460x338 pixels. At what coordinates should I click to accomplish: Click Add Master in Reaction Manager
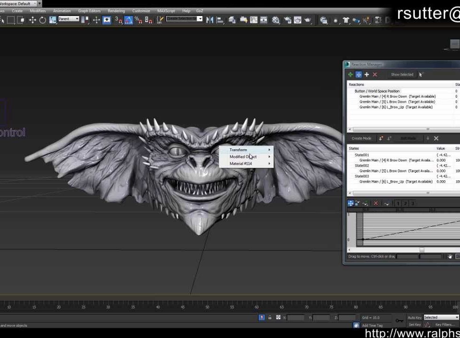point(350,75)
